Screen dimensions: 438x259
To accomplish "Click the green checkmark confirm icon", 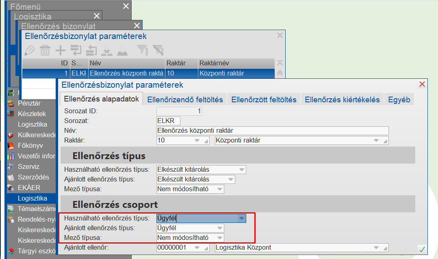I will [x=422, y=249].
